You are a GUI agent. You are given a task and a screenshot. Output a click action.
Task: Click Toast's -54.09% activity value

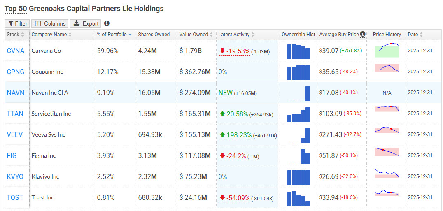235,198
